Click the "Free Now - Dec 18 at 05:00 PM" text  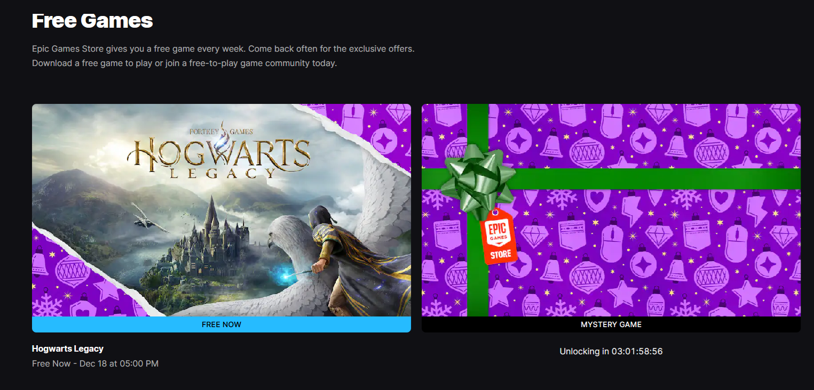point(95,363)
